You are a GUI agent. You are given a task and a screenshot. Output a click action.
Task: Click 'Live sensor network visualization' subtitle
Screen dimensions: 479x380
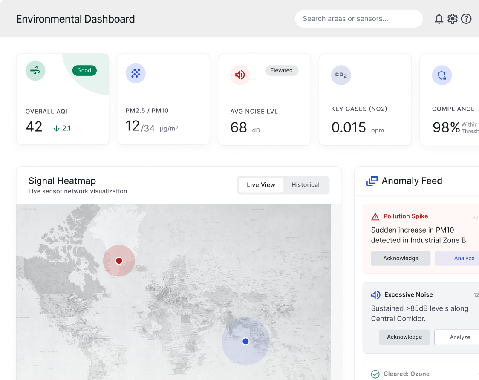(x=78, y=191)
